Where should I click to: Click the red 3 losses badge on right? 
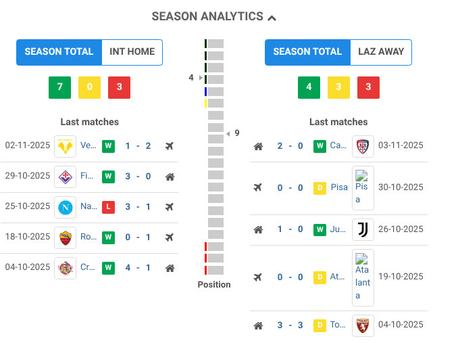pyautogui.click(x=368, y=87)
